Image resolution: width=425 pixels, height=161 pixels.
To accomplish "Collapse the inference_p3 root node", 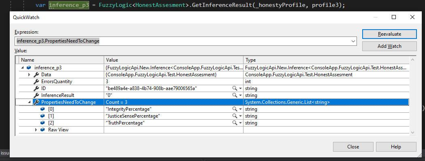I will pos(23,68).
